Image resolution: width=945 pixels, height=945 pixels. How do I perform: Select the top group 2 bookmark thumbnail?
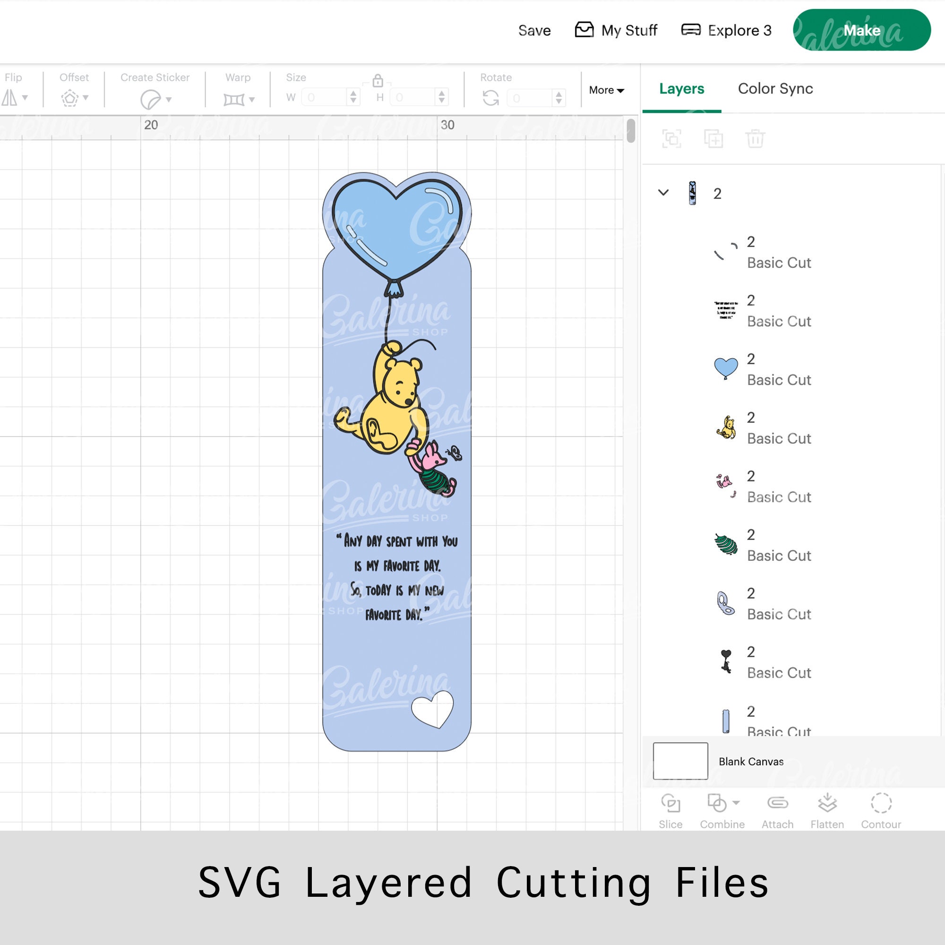click(692, 193)
